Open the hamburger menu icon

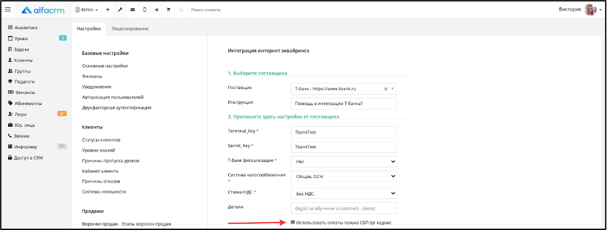[7, 10]
